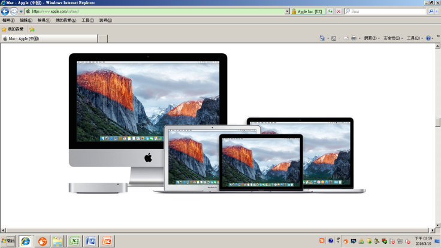Click the browser back button
The image size is (441, 248).
(5, 11)
